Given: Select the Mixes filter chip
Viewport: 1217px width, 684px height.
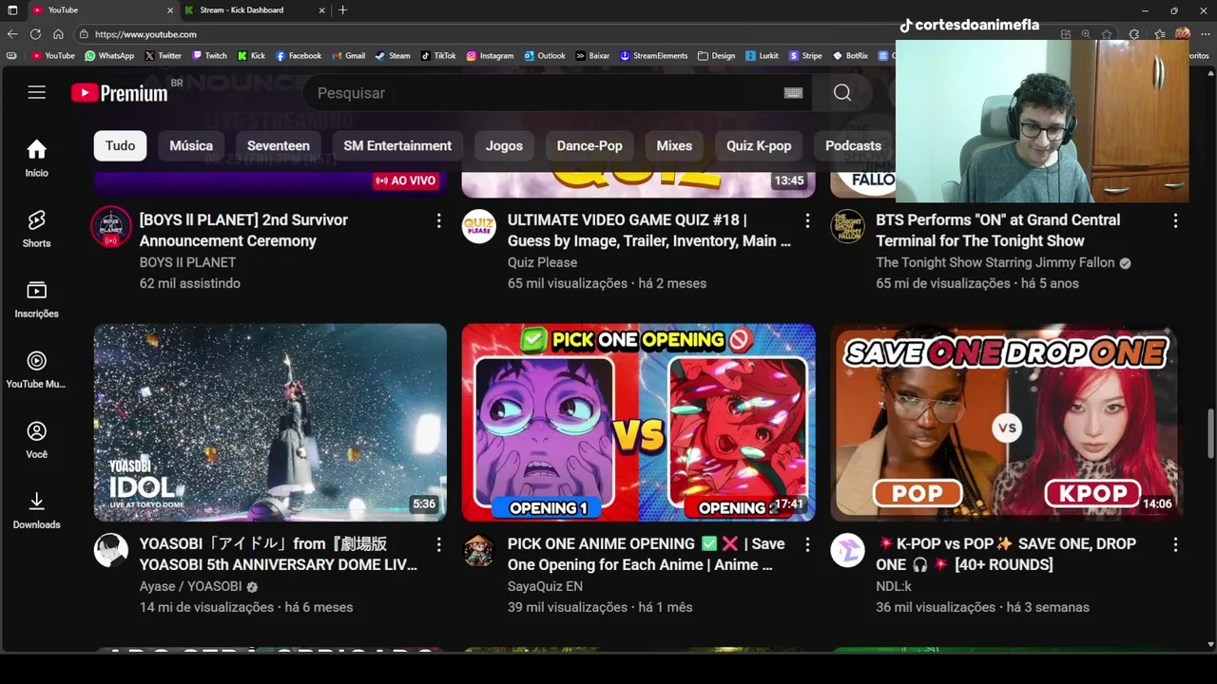Looking at the screenshot, I should tap(674, 145).
